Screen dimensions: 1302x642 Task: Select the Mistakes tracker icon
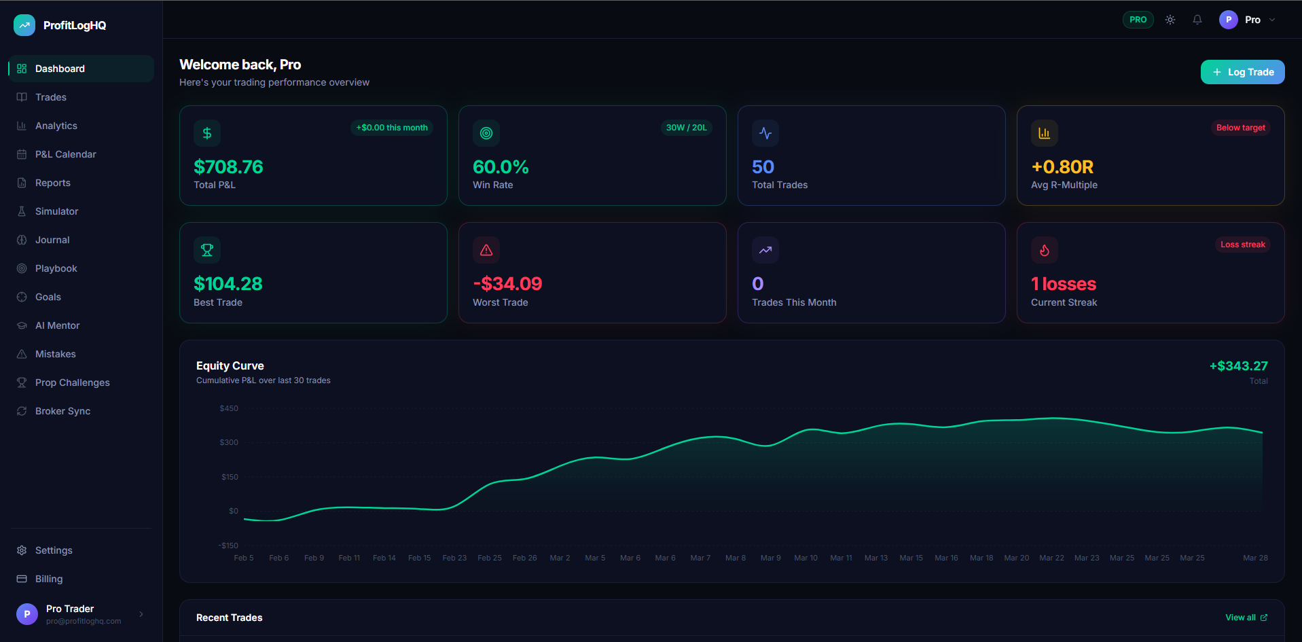click(21, 353)
